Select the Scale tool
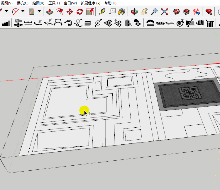 [90, 12]
